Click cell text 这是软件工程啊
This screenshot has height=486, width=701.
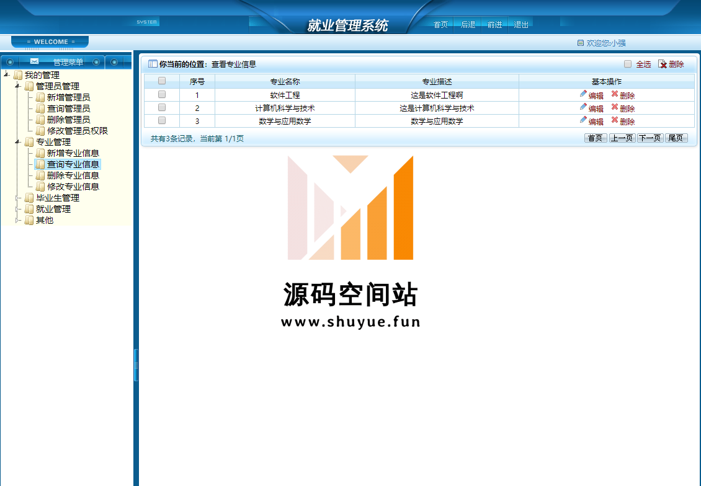point(437,95)
